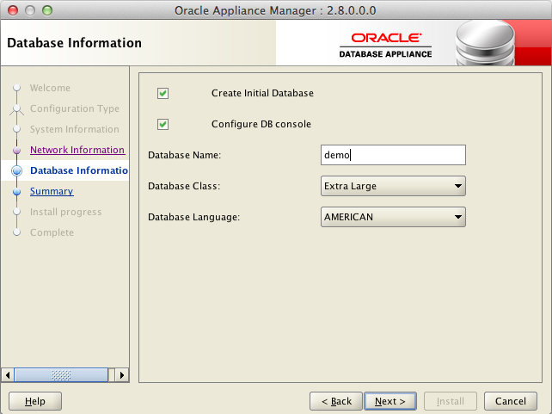Uncheck the Create Initial Database checkbox

coord(163,93)
